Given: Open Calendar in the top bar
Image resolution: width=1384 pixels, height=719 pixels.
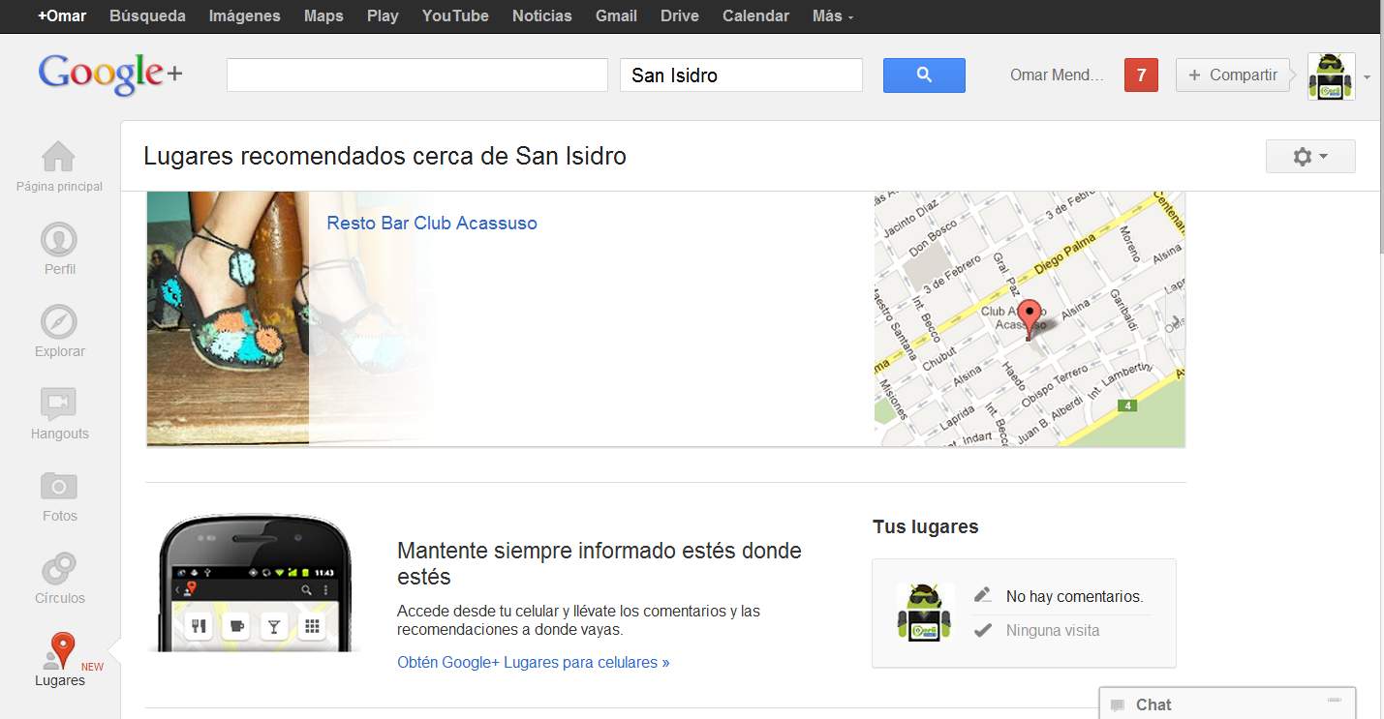Looking at the screenshot, I should (755, 16).
